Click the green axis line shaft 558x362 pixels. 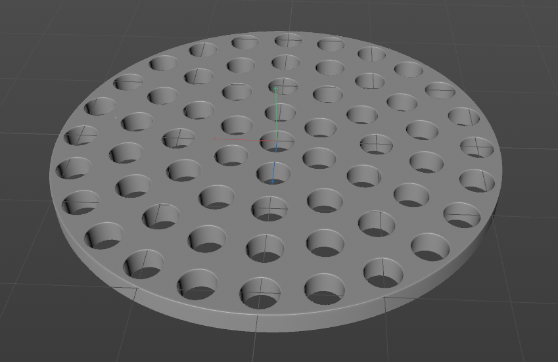[277, 115]
